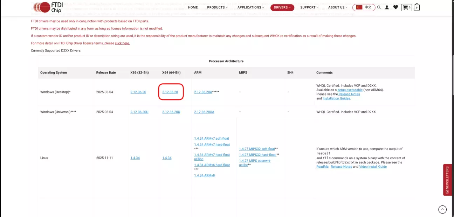454x217 pixels.
Task: Open the Video Install Guide link
Action: click(373, 167)
